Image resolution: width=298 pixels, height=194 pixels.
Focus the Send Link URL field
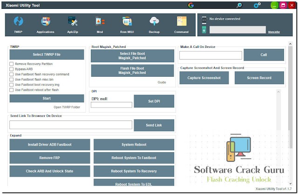click(x=71, y=125)
